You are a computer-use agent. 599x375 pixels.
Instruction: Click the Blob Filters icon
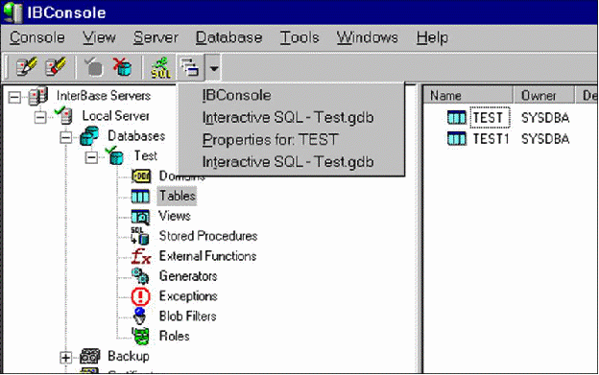coord(140,316)
